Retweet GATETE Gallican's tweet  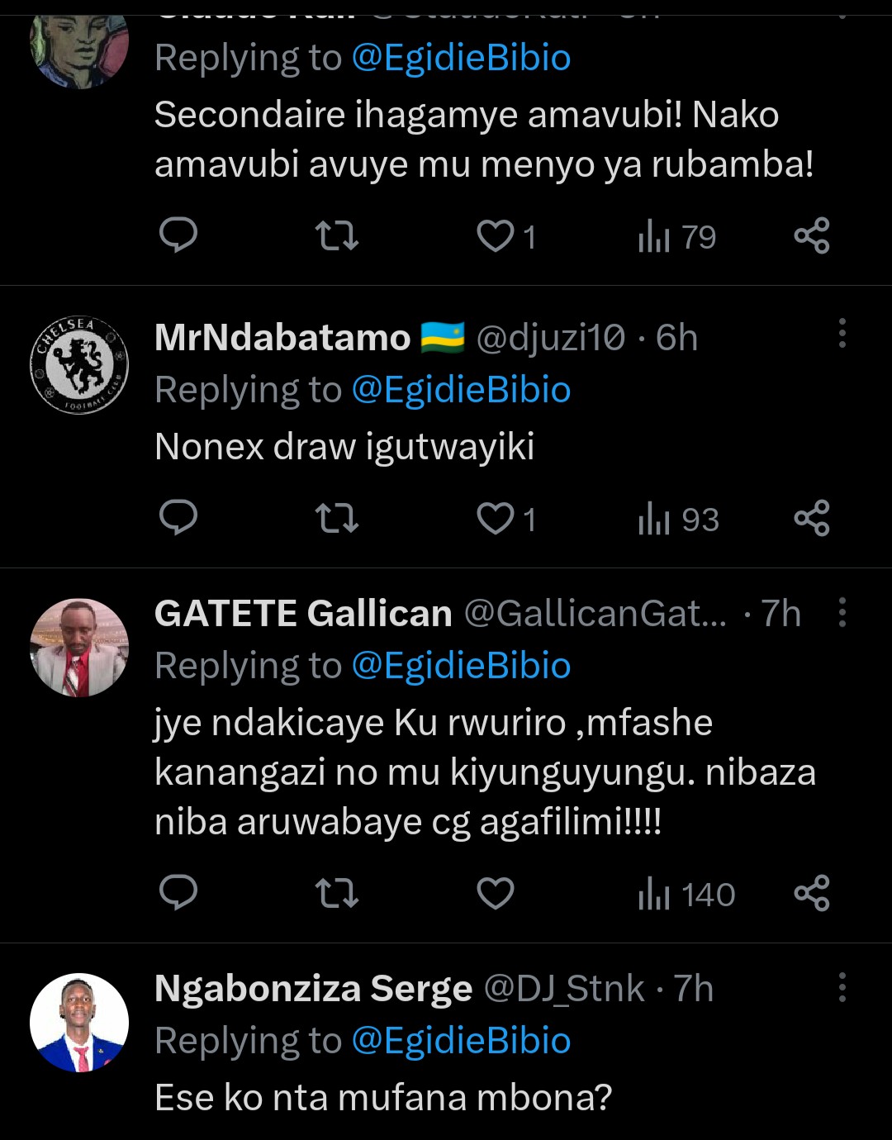click(337, 894)
